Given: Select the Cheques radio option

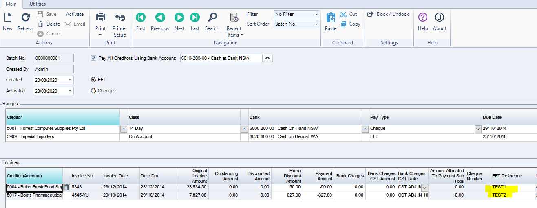Looking at the screenshot, I should click(93, 91).
